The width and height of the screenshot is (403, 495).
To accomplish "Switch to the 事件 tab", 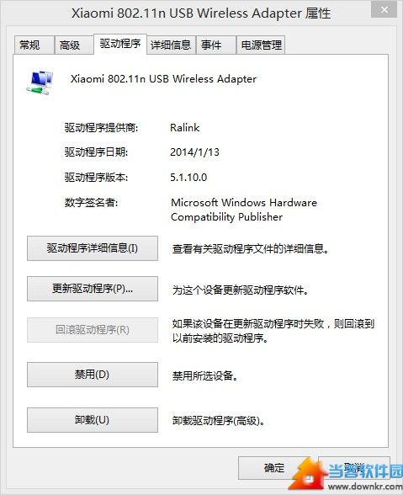I will click(216, 45).
